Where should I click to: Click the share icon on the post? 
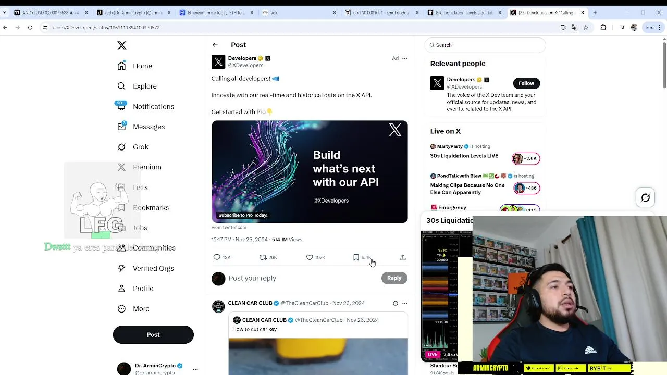tap(402, 257)
